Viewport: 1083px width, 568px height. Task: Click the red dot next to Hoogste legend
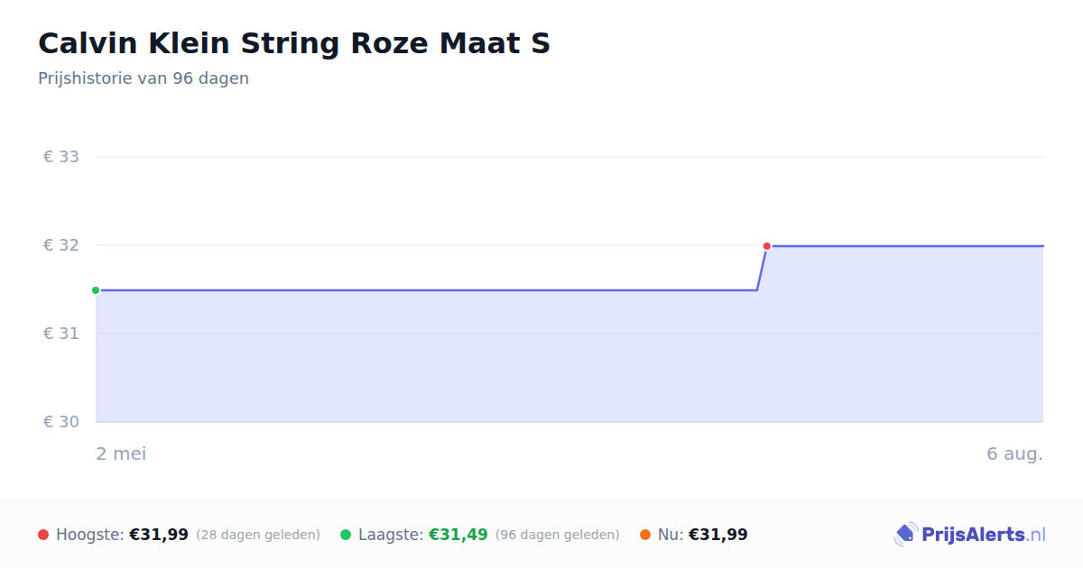click(x=43, y=535)
